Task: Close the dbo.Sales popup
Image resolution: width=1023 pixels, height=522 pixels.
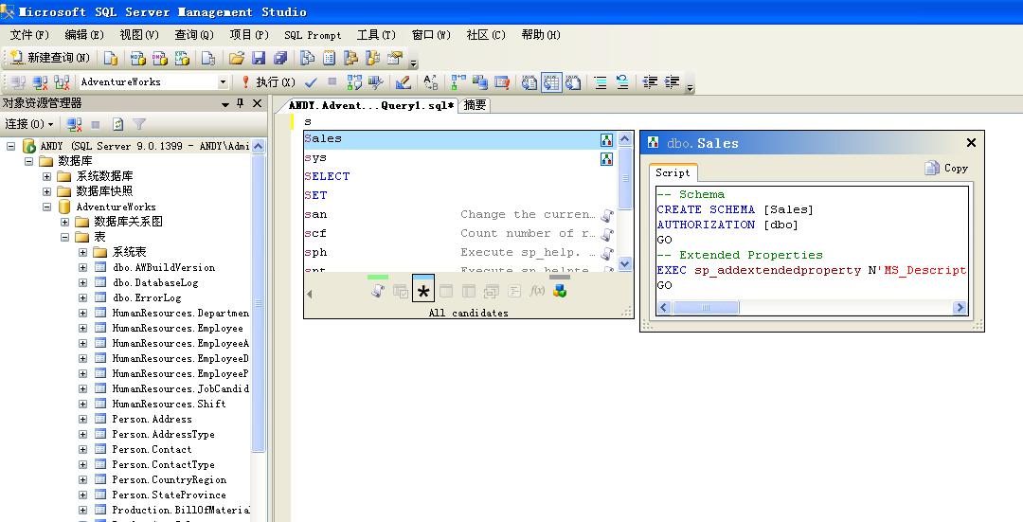Action: pyautogui.click(x=971, y=143)
